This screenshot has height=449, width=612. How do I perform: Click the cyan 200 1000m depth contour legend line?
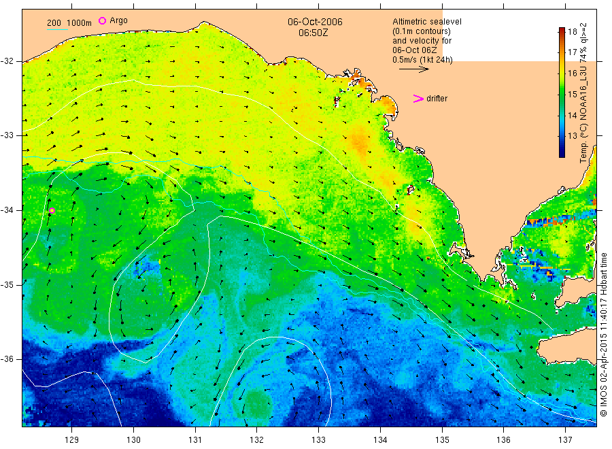pos(57,29)
